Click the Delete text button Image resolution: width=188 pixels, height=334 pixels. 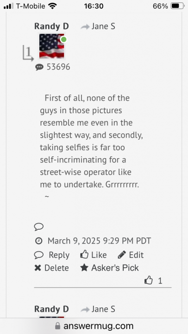tap(56, 268)
